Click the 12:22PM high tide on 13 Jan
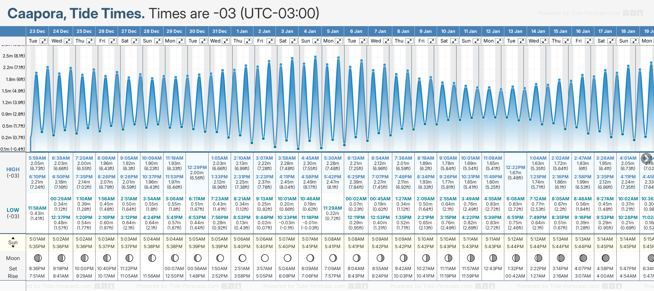The height and width of the screenshot is (291, 654). click(x=515, y=168)
